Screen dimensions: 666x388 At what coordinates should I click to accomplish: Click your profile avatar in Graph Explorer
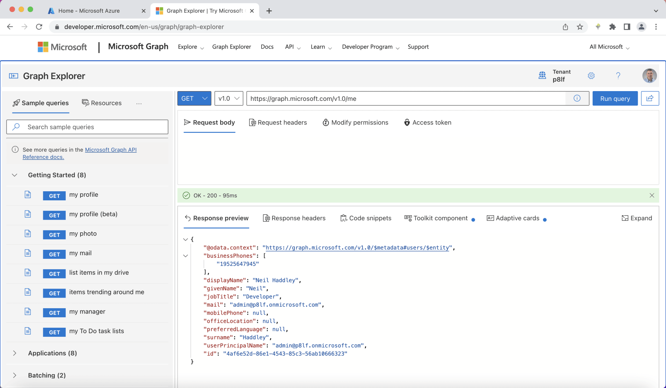tap(649, 75)
